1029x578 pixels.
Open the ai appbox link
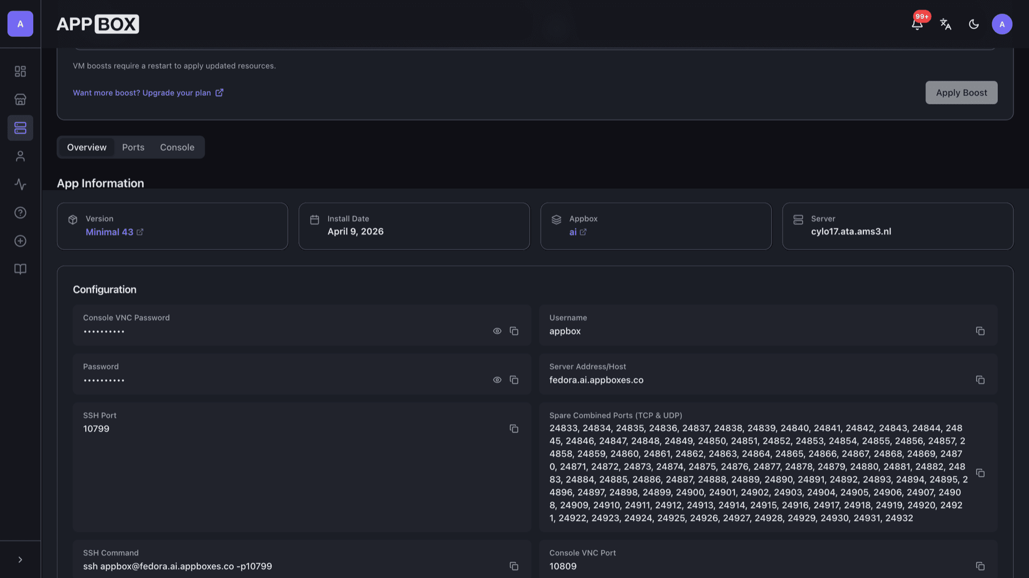pos(578,232)
